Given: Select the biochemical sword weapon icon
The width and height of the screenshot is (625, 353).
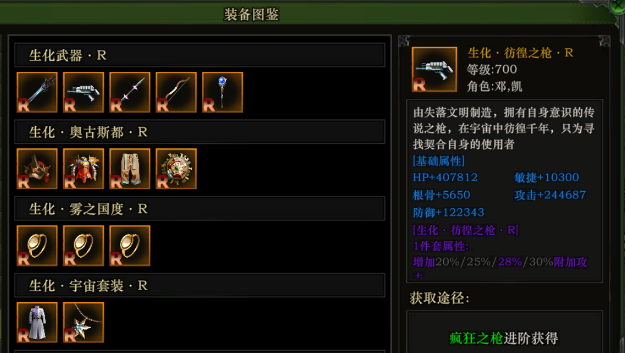Looking at the screenshot, I should pos(37,92).
